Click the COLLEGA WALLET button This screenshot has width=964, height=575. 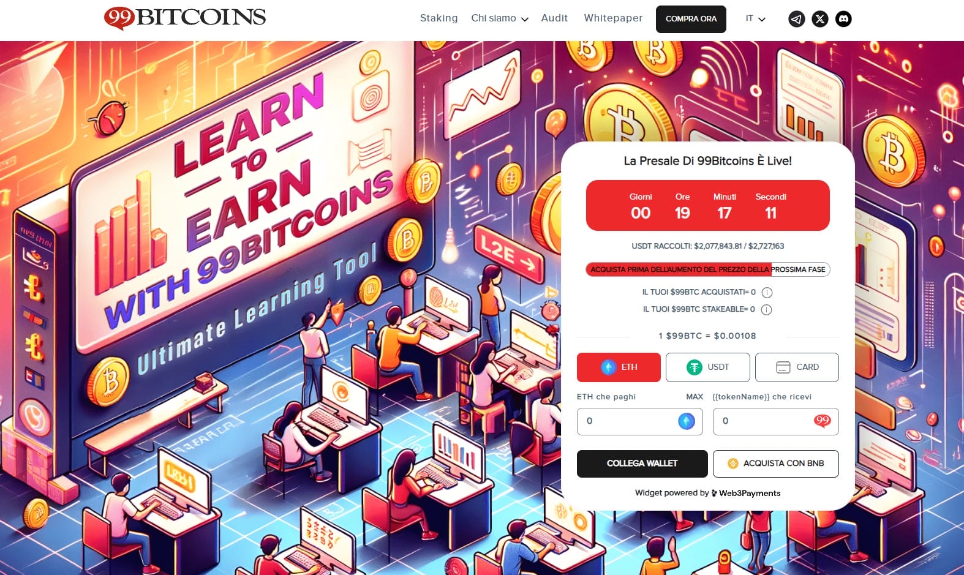coord(642,464)
